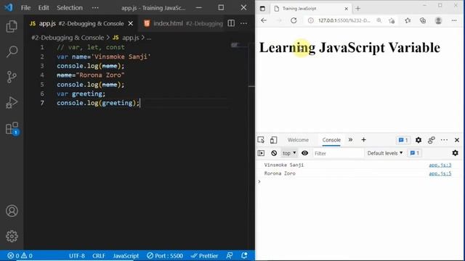Switch to the Welcome DevTools tab
The image size is (465, 261).
pyautogui.click(x=298, y=140)
